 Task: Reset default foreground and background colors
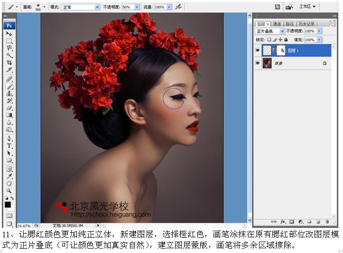pyautogui.click(x=6, y=198)
